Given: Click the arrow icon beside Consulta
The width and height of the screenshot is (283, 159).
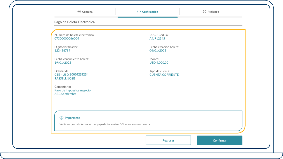Looking at the screenshot, I should pyautogui.click(x=79, y=12).
